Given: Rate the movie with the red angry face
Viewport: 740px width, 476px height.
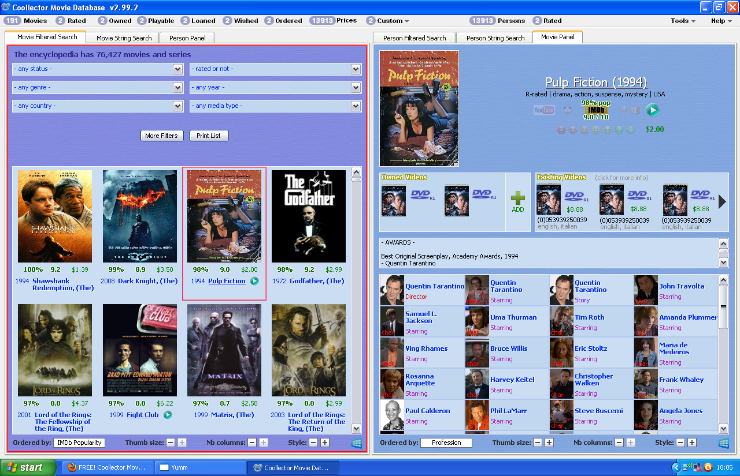Looking at the screenshot, I should (561, 130).
